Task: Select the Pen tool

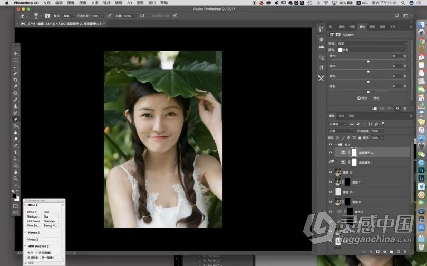Action: pos(15,146)
